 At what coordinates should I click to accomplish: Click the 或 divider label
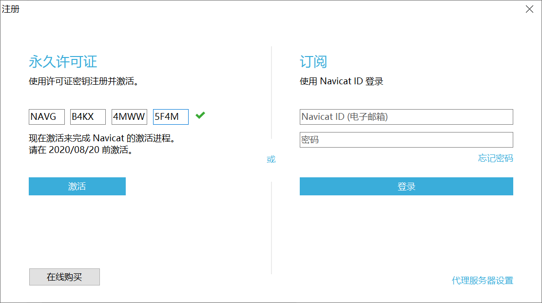click(x=271, y=159)
